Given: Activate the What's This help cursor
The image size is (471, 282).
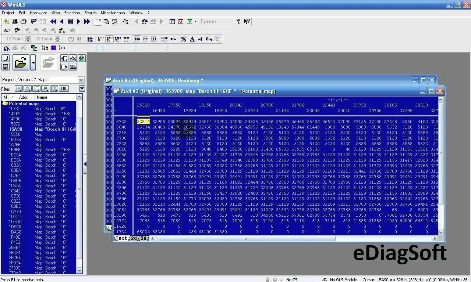Looking at the screenshot, I should tap(247, 22).
